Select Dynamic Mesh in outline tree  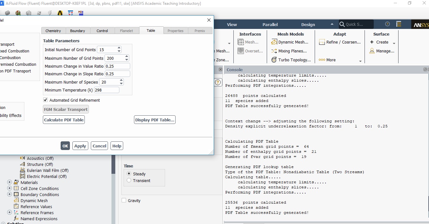[34, 200]
